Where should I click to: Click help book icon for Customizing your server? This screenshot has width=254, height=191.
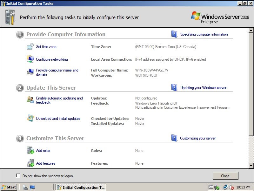174,138
